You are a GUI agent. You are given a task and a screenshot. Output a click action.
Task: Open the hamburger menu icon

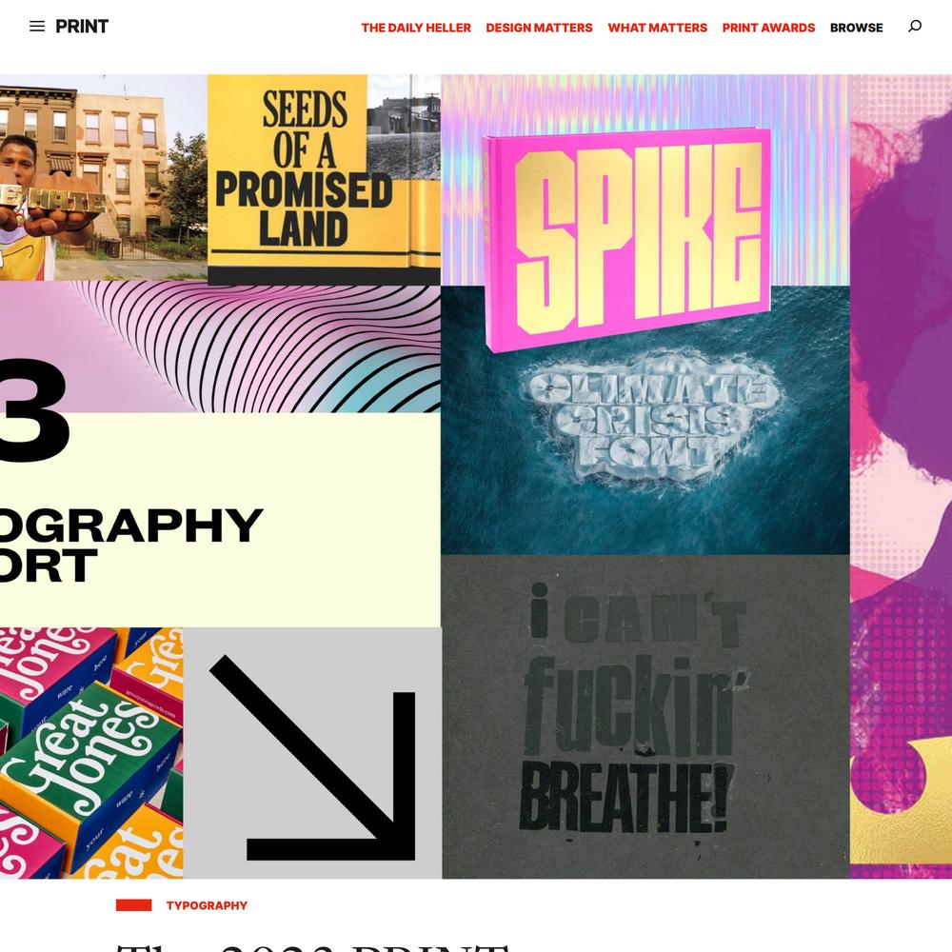[x=37, y=26]
